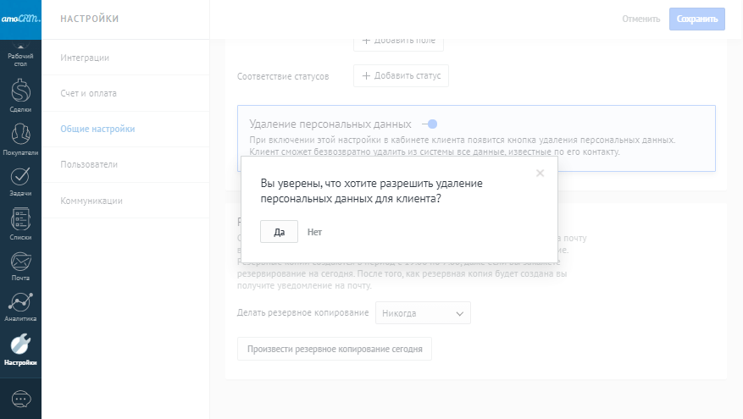Confirm with the Да button
This screenshot has width=743, height=419.
pyautogui.click(x=279, y=232)
